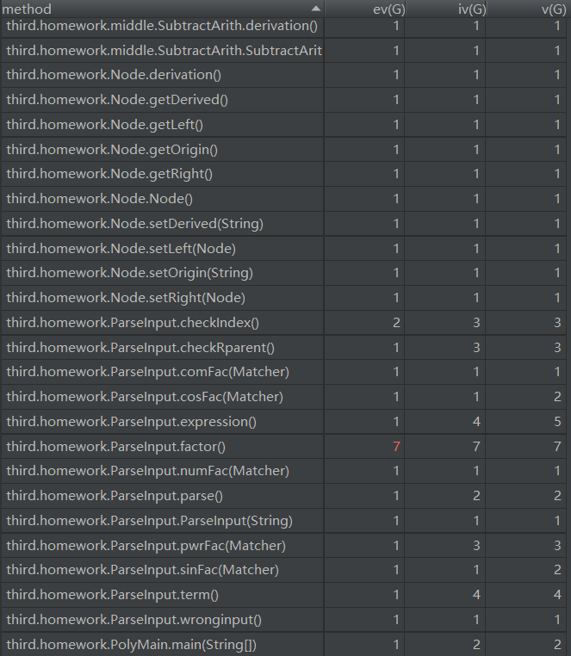Select the Node.setLeft(Node) row
The width and height of the screenshot is (571, 656).
(x=284, y=249)
